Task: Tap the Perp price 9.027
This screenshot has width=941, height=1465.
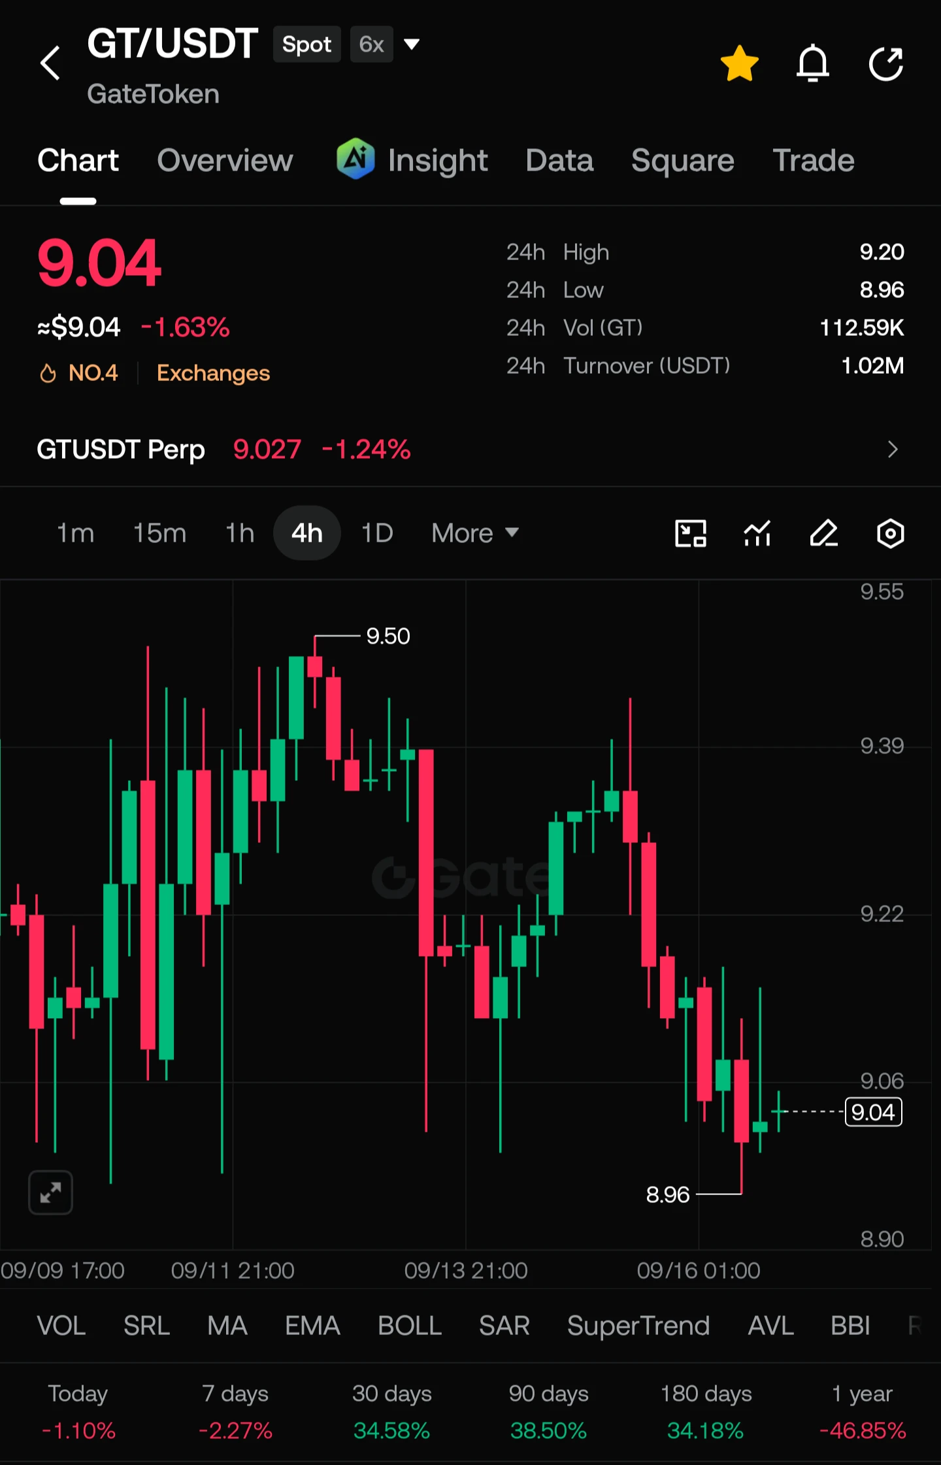Action: click(x=267, y=450)
